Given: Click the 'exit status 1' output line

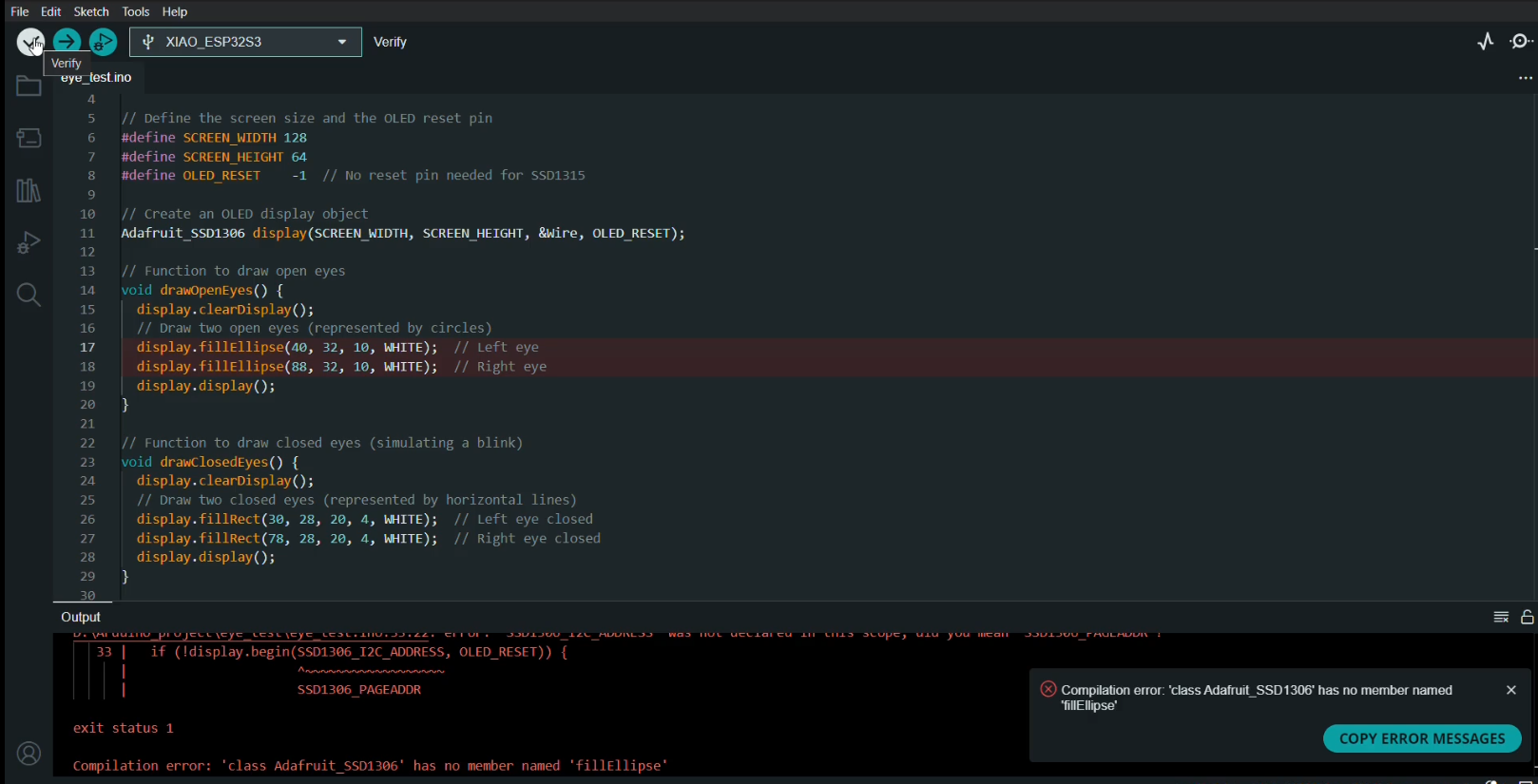Looking at the screenshot, I should pyautogui.click(x=124, y=728).
